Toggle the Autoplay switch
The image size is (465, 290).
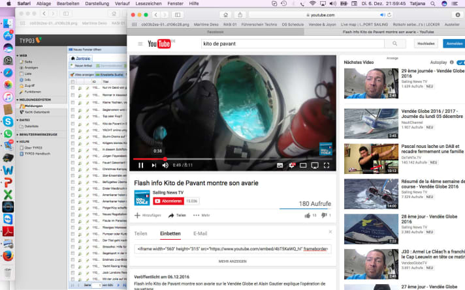coord(461,63)
